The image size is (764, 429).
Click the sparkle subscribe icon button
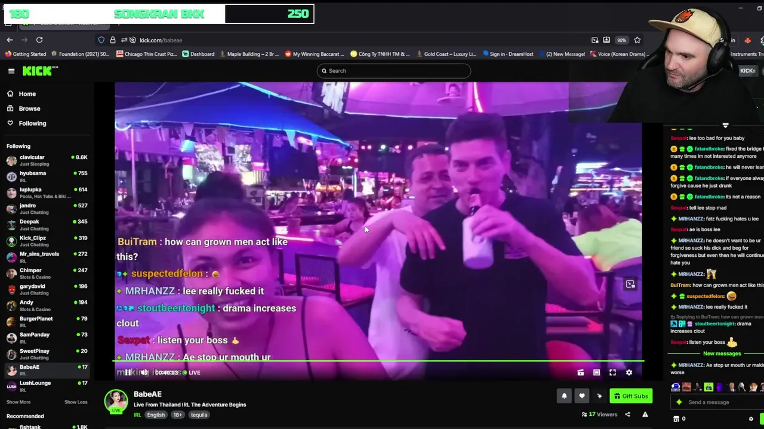[x=600, y=396]
